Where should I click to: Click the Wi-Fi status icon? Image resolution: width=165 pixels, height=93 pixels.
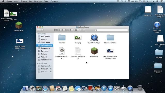pos(129,1)
